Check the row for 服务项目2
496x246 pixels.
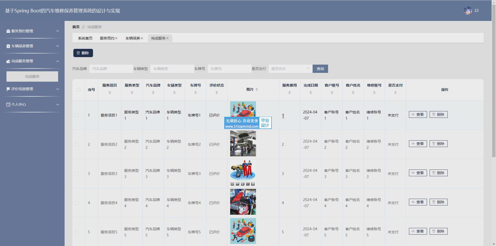[77, 144]
